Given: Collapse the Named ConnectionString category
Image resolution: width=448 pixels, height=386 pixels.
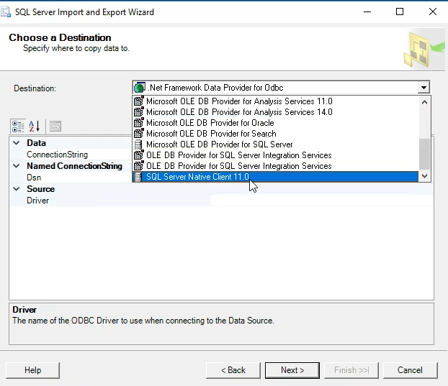Looking at the screenshot, I should tap(17, 166).
